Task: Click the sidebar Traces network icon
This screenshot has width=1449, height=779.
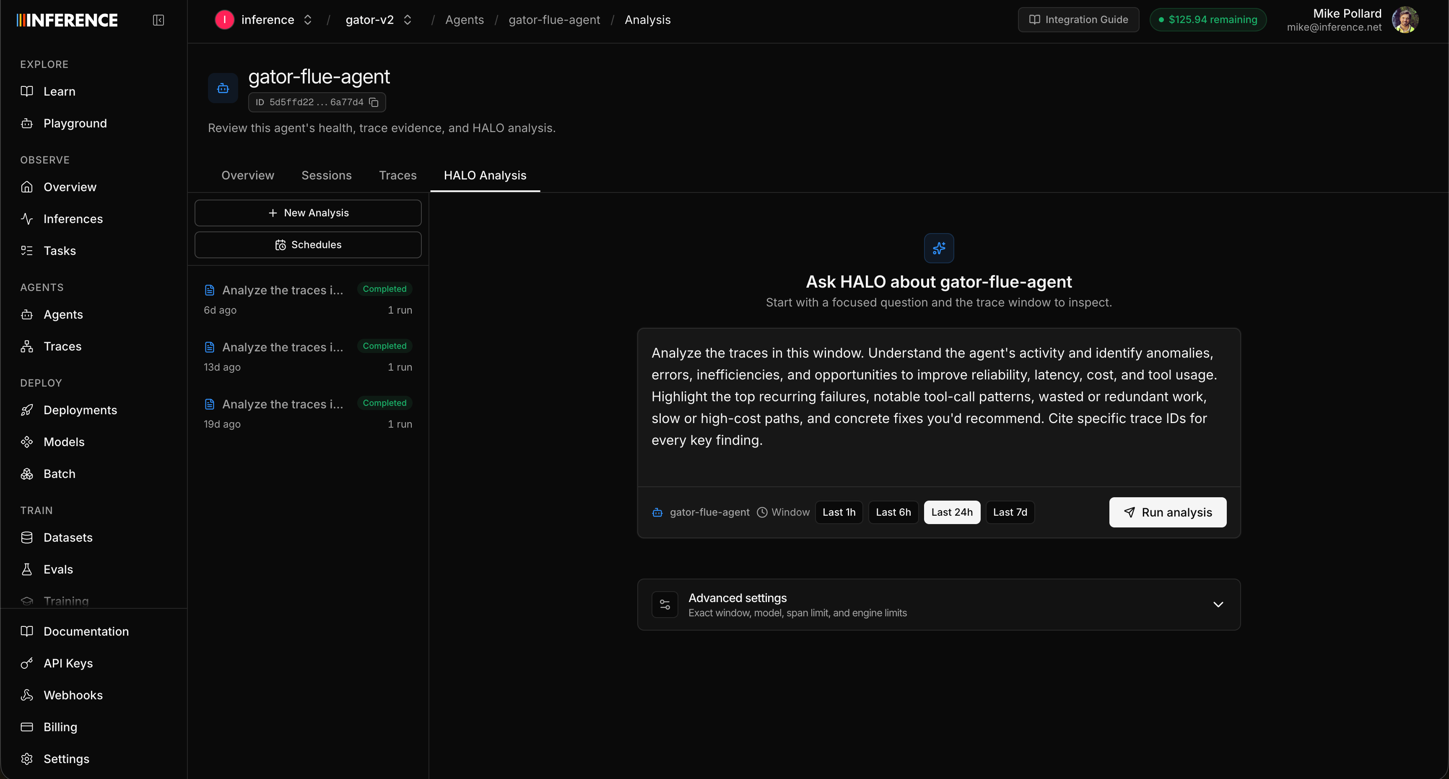Action: (x=26, y=346)
